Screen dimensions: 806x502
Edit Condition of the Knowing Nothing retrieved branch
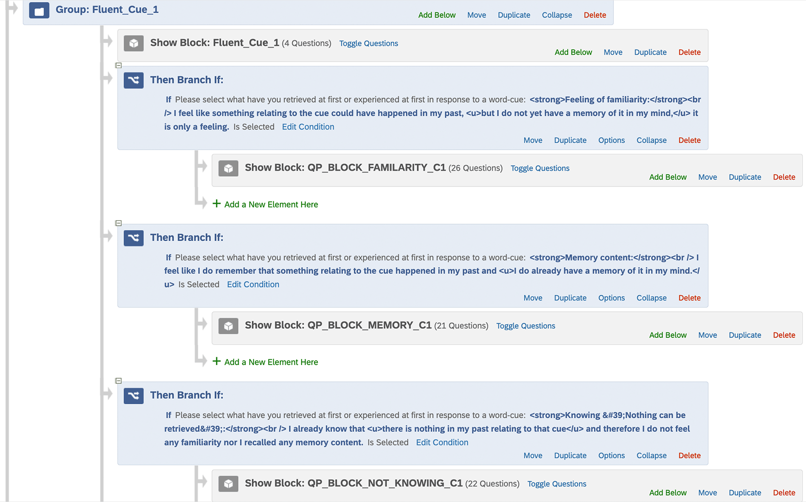tap(442, 442)
